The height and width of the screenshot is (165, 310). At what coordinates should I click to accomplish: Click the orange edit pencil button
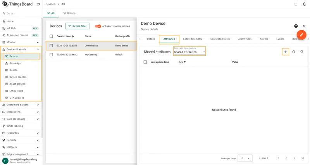point(301,35)
